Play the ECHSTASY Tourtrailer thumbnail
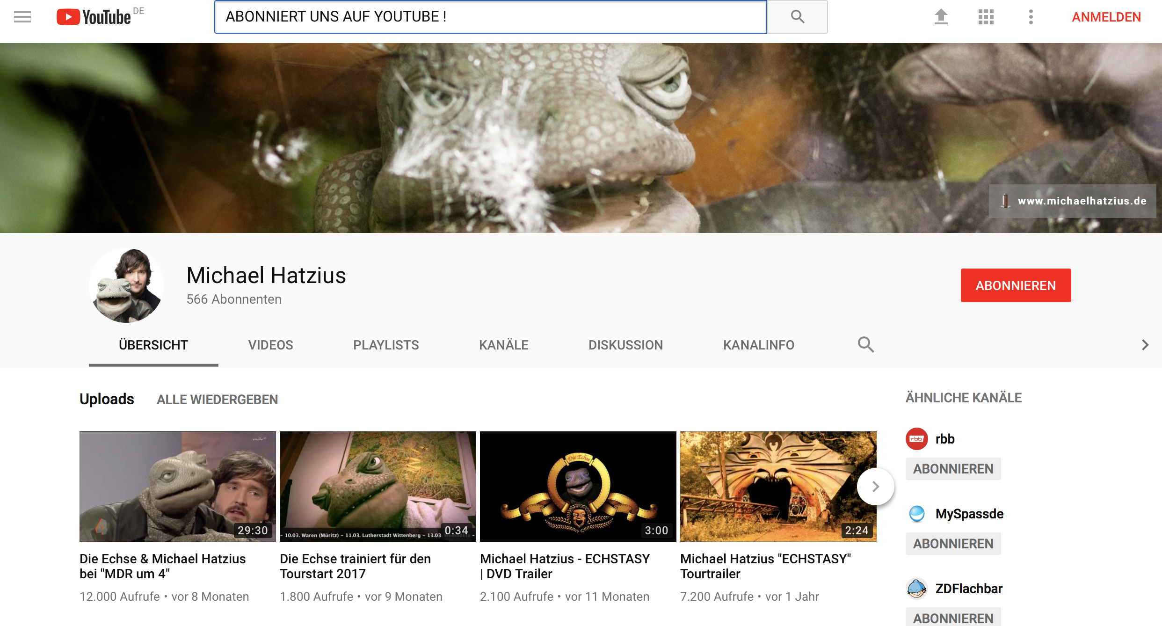This screenshot has width=1162, height=626. pyautogui.click(x=778, y=487)
